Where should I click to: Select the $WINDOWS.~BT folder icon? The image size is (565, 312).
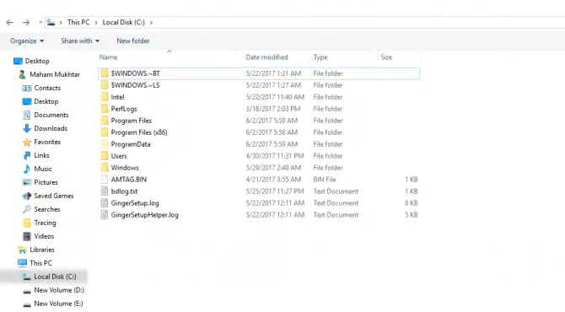(x=105, y=73)
